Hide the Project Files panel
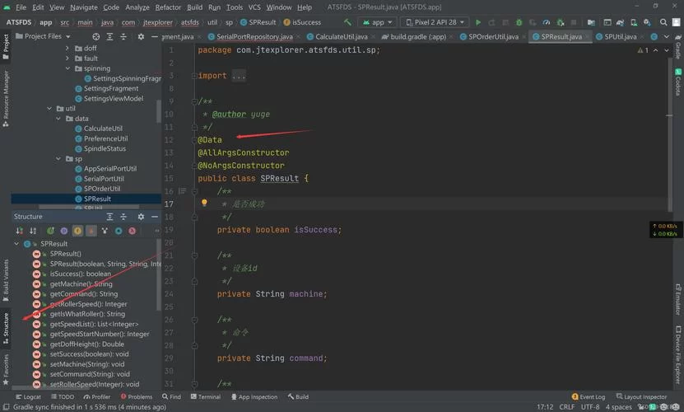Viewport: 684px width, 412px height. click(155, 37)
